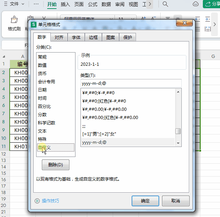Select format ¥#,##0;[红色]¥-#,##0

coord(128,101)
